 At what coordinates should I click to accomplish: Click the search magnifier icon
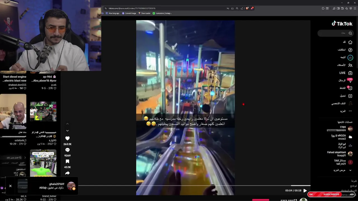tap(350, 33)
